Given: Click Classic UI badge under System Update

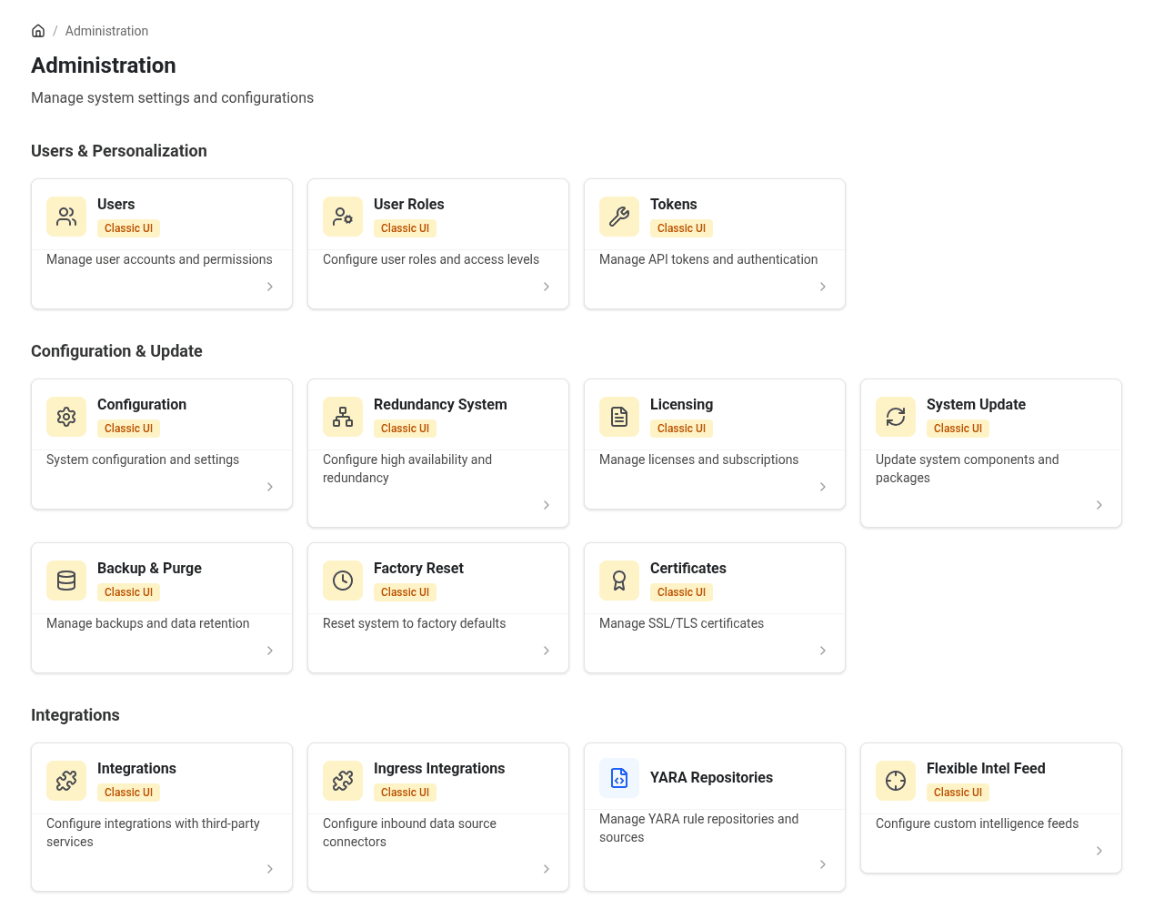Looking at the screenshot, I should point(958,429).
